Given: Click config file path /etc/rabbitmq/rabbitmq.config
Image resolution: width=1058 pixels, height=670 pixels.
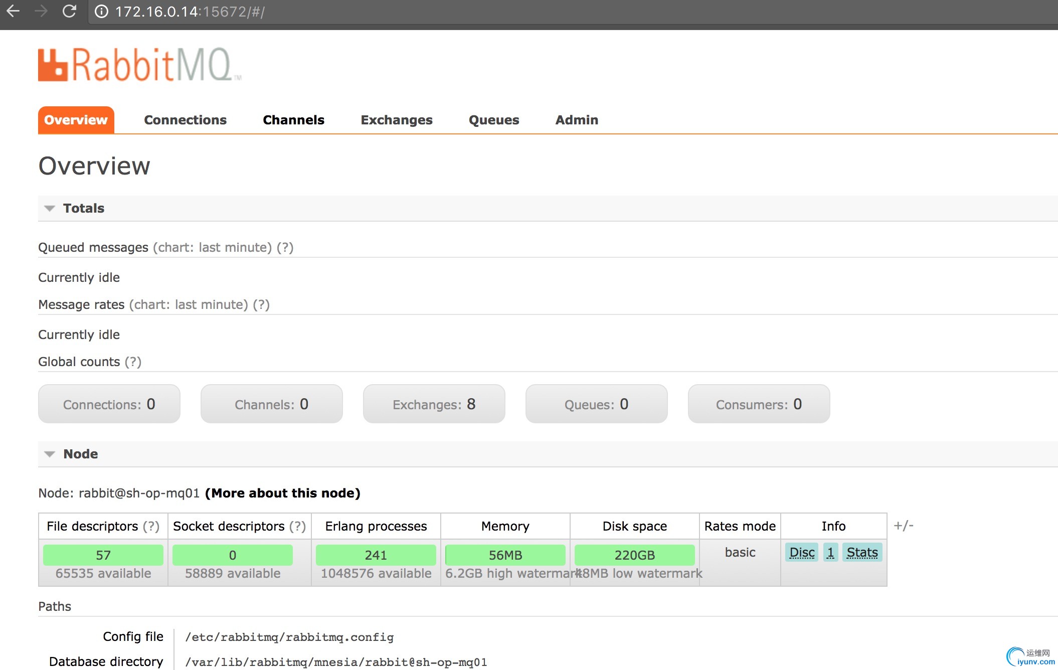Looking at the screenshot, I should click(x=289, y=637).
